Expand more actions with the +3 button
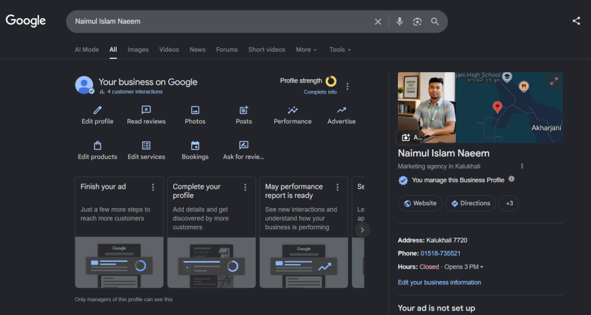This screenshot has height=315, width=591. (509, 204)
